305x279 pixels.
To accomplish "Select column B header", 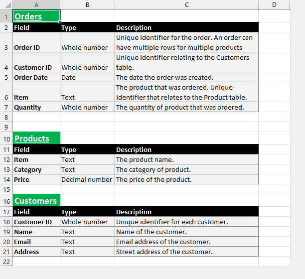I will click(x=87, y=4).
